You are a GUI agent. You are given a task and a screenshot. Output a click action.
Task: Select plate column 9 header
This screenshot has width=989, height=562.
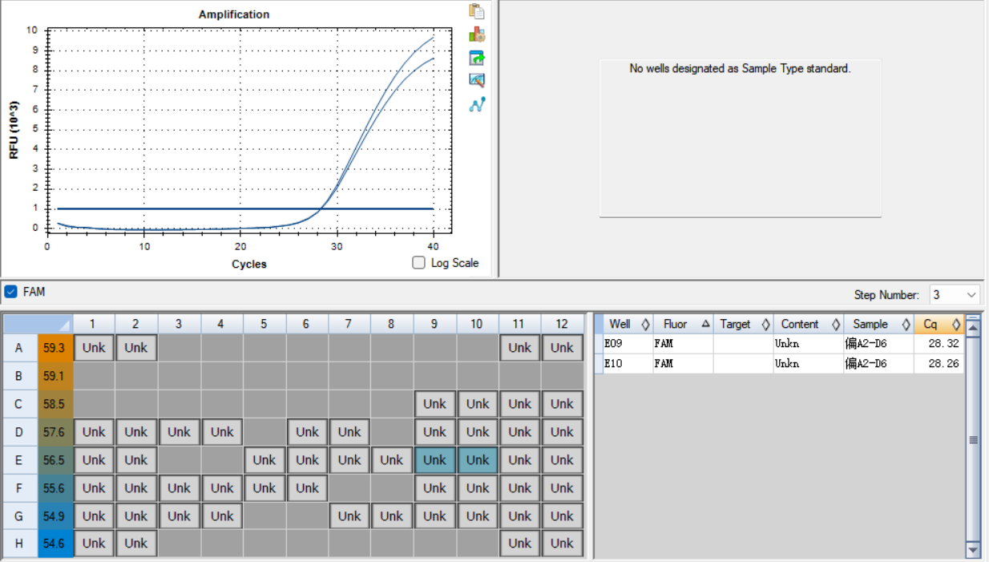[x=434, y=324]
